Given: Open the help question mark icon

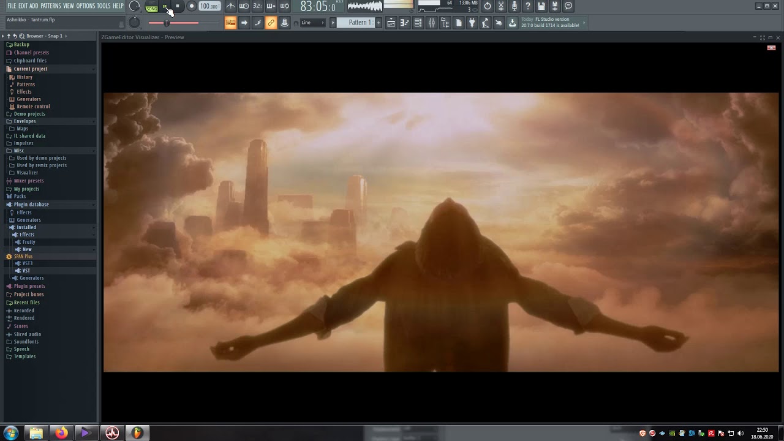Looking at the screenshot, I should [528, 6].
